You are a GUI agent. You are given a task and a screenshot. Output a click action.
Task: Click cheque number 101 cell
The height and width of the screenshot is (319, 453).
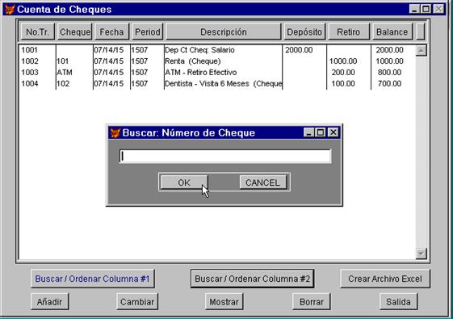[x=63, y=61]
